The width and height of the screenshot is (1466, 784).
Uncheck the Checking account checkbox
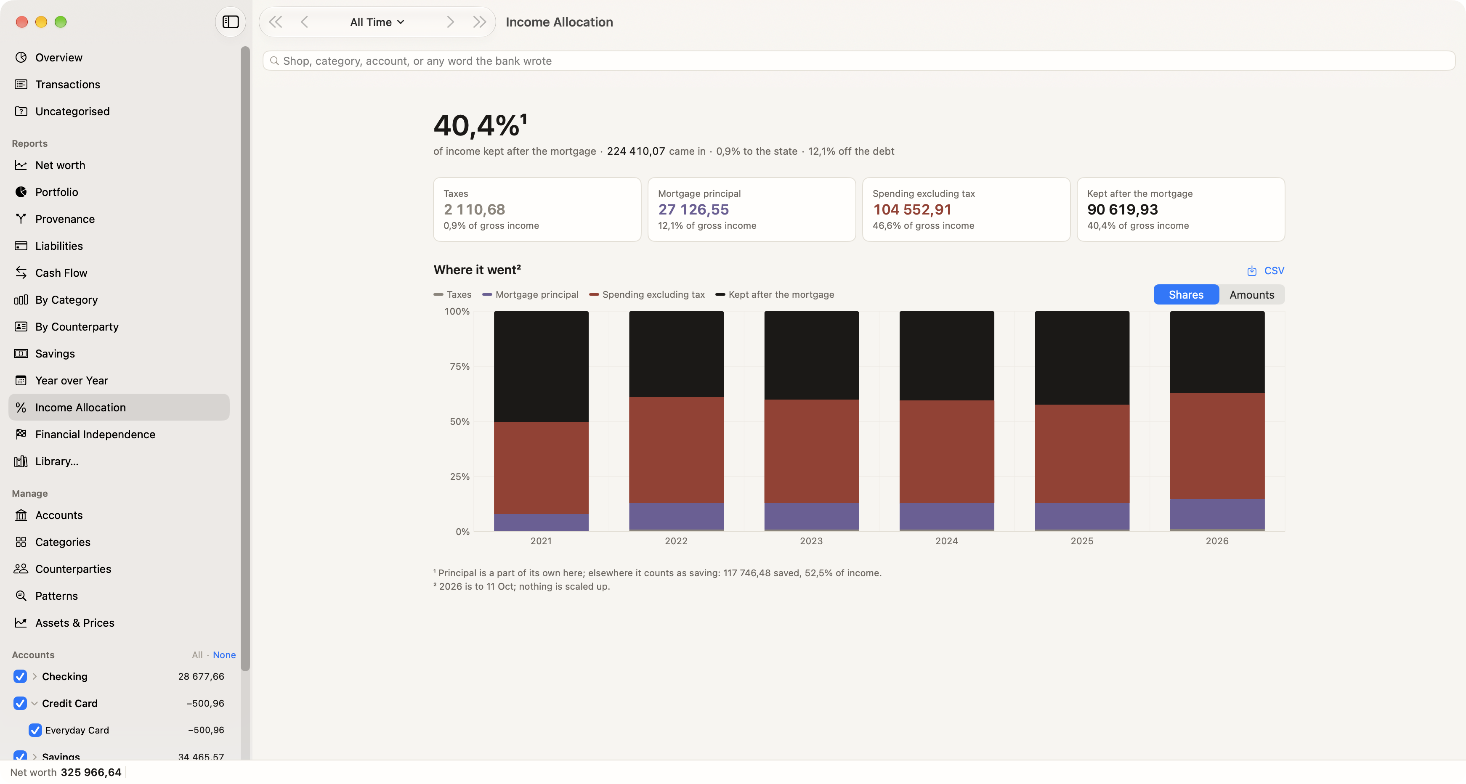point(20,676)
